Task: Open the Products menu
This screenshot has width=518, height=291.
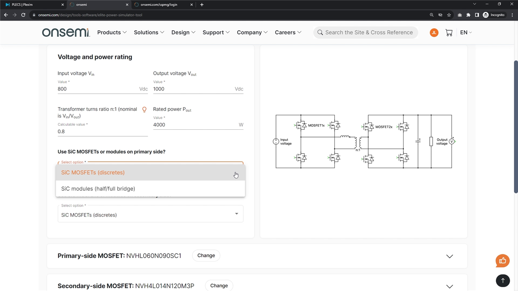Action: 112,32
